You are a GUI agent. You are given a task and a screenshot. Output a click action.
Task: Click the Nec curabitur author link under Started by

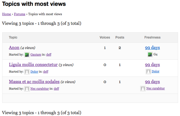pos(40,89)
